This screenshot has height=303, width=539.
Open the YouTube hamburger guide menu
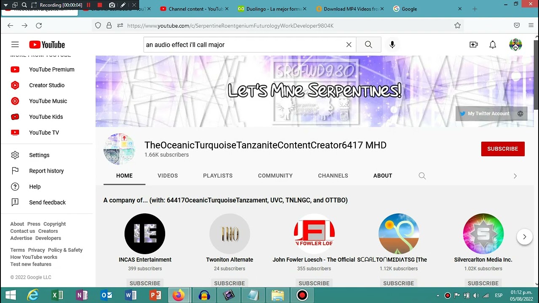pyautogui.click(x=15, y=45)
